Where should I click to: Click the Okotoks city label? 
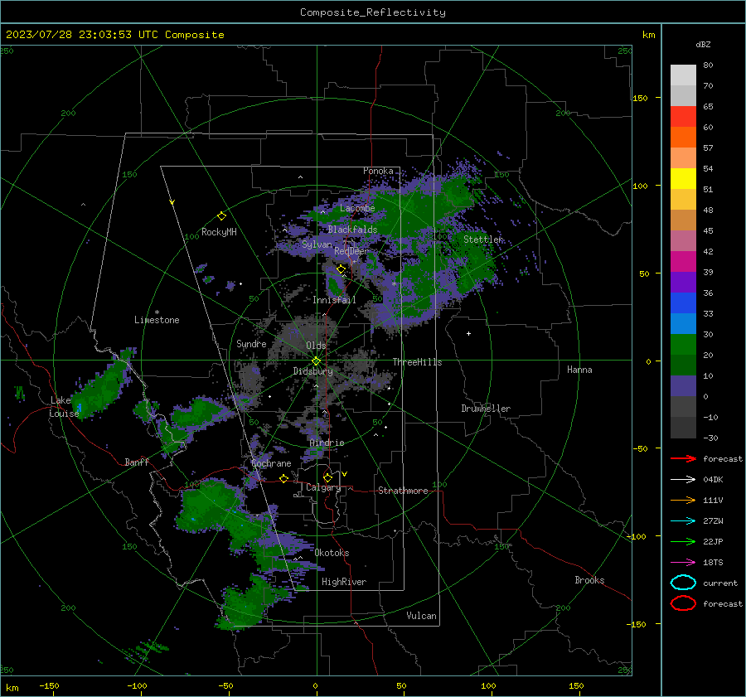coord(332,553)
